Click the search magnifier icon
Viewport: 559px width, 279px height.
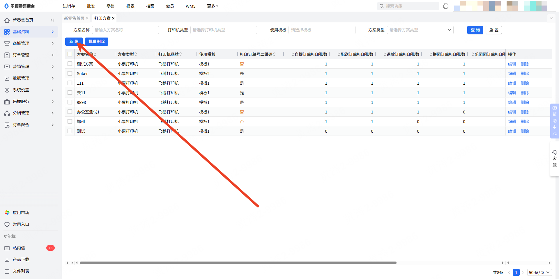pyautogui.click(x=381, y=6)
